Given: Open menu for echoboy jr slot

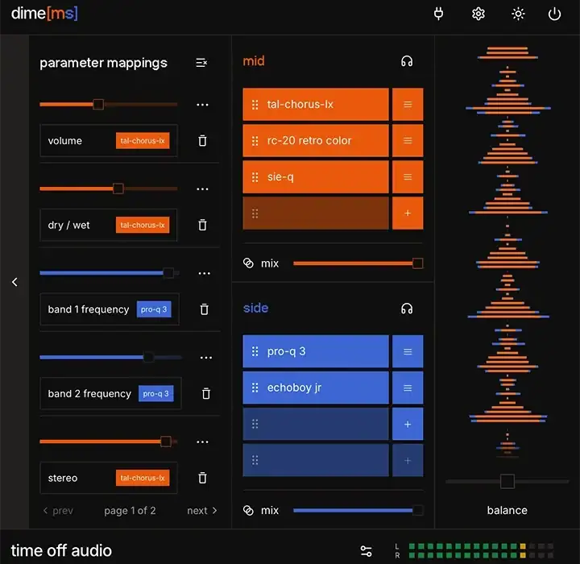Looking at the screenshot, I should tap(408, 388).
